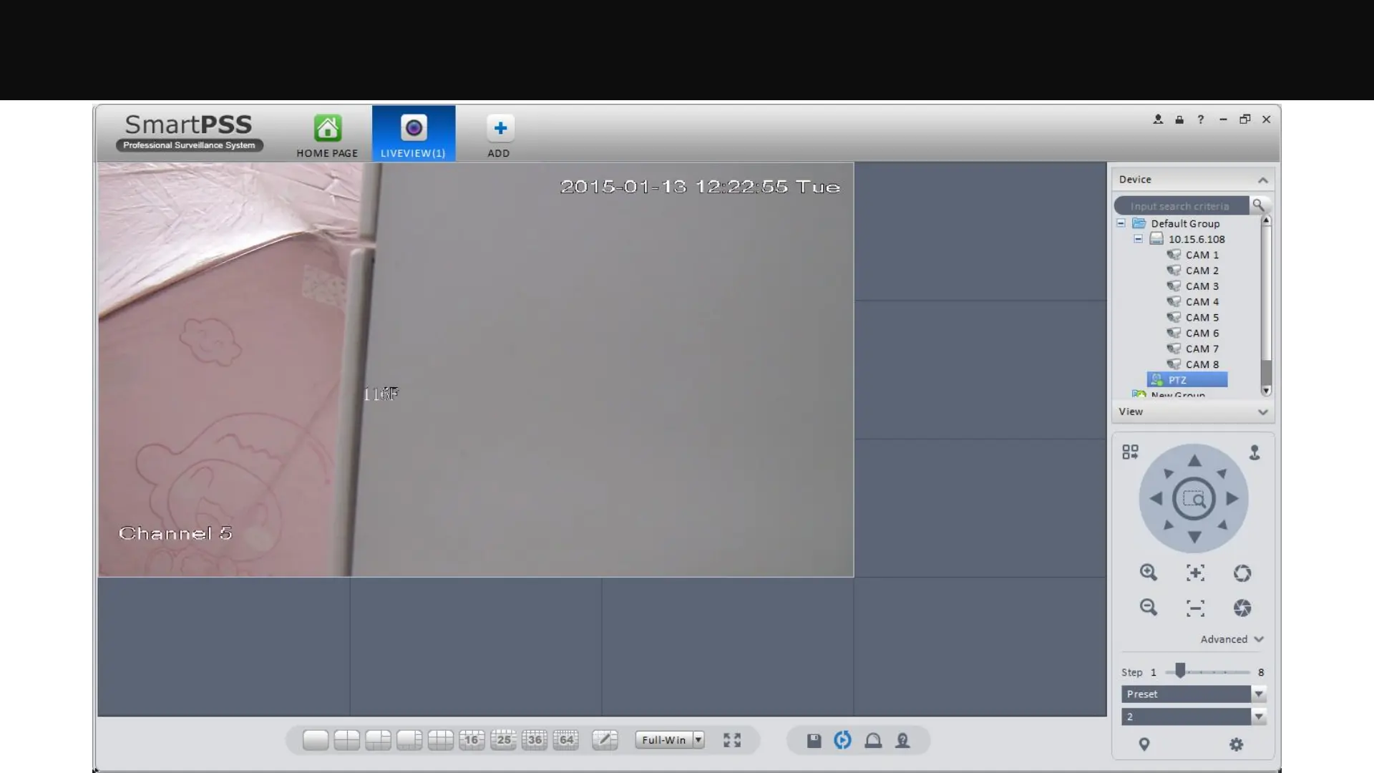This screenshot has width=1374, height=773.
Task: Switch to 64-window layout
Action: (x=566, y=740)
